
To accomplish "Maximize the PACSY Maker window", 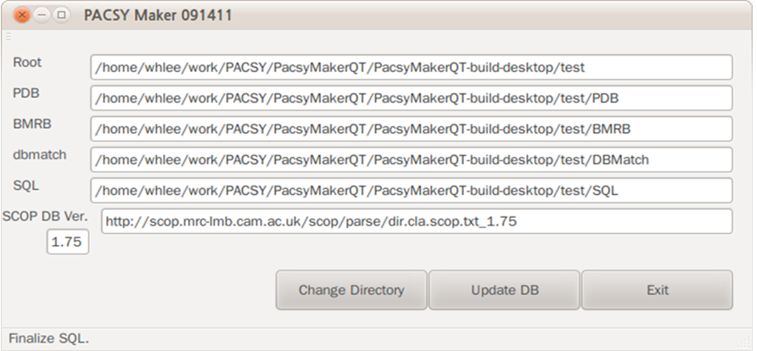I will [61, 15].
